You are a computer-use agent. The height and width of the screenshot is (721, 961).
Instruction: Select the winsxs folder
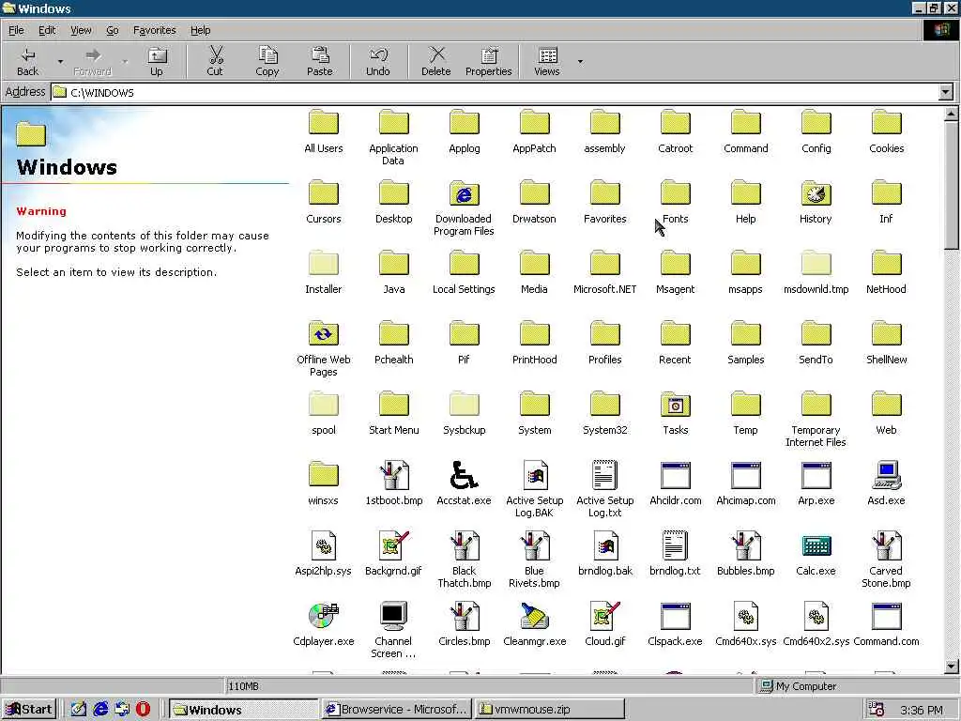click(323, 484)
